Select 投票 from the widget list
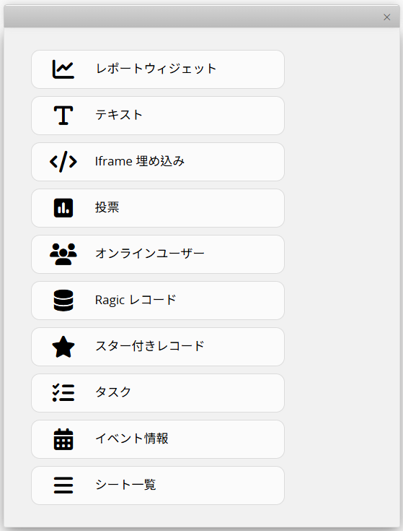 point(158,208)
